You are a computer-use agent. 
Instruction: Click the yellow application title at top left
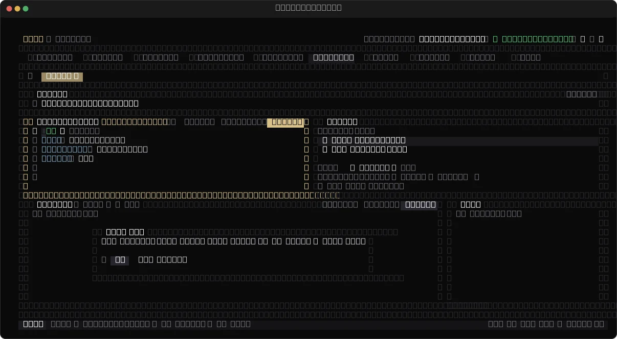(33, 39)
